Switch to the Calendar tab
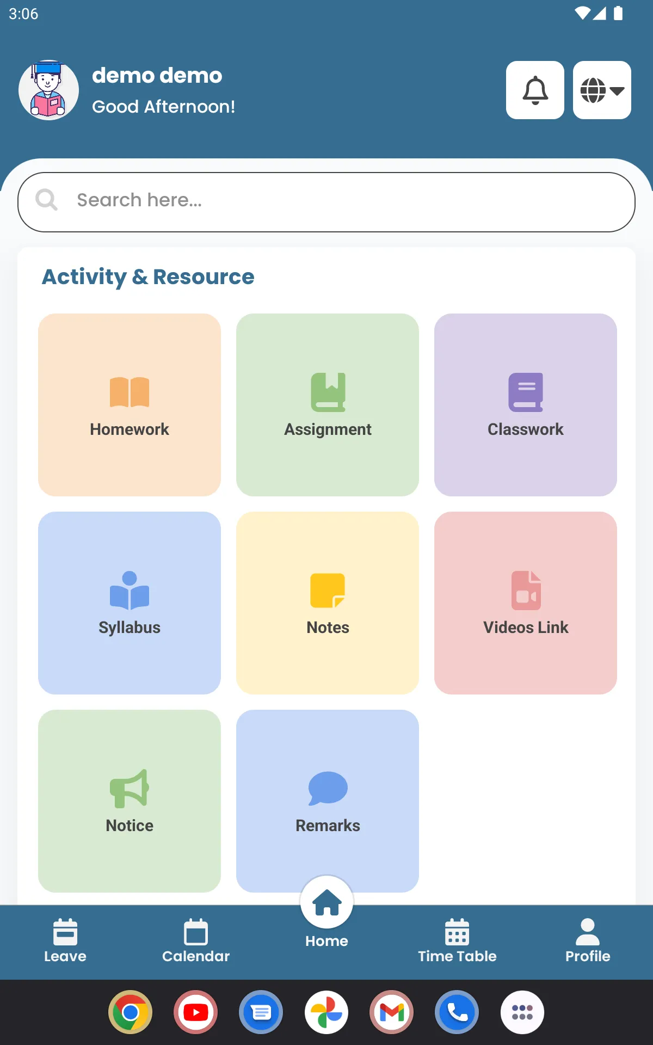653x1045 pixels. 196,941
